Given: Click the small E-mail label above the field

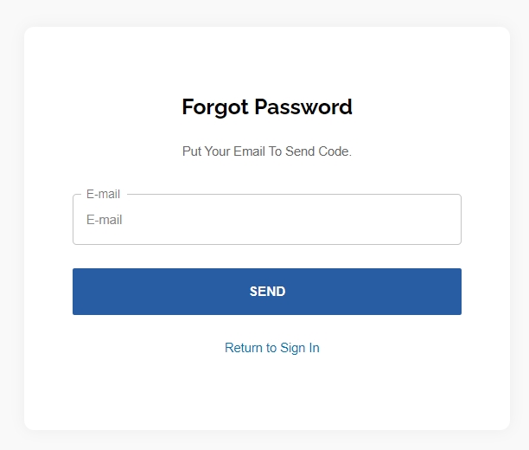Looking at the screenshot, I should pos(103,194).
